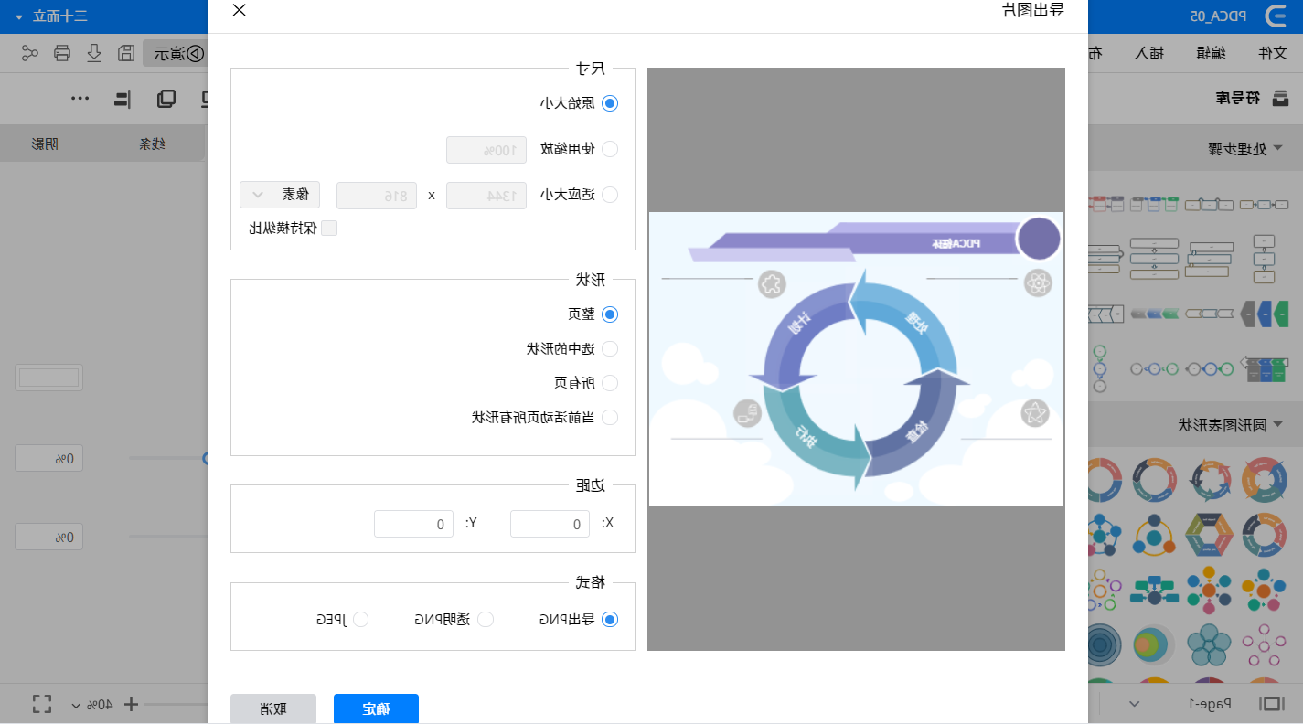This screenshot has height=724, width=1303.
Task: Click the 取消 button
Action: (273, 708)
